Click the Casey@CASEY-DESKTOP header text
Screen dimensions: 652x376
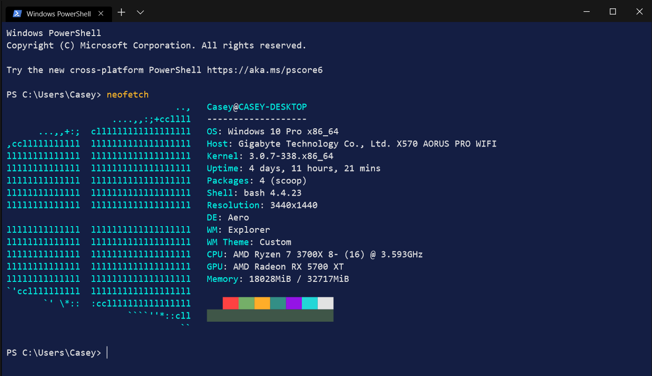(x=257, y=107)
